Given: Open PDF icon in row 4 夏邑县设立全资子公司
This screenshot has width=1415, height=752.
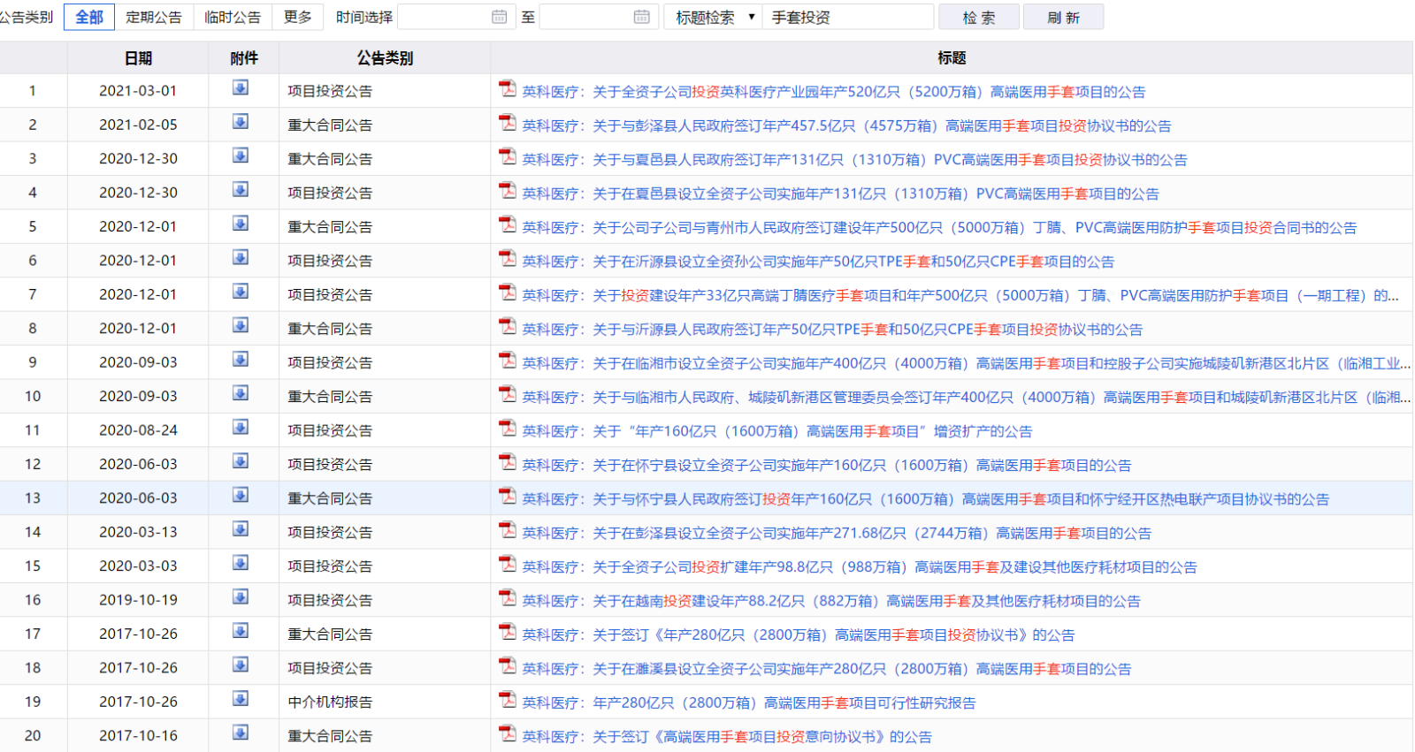Looking at the screenshot, I should point(508,191).
